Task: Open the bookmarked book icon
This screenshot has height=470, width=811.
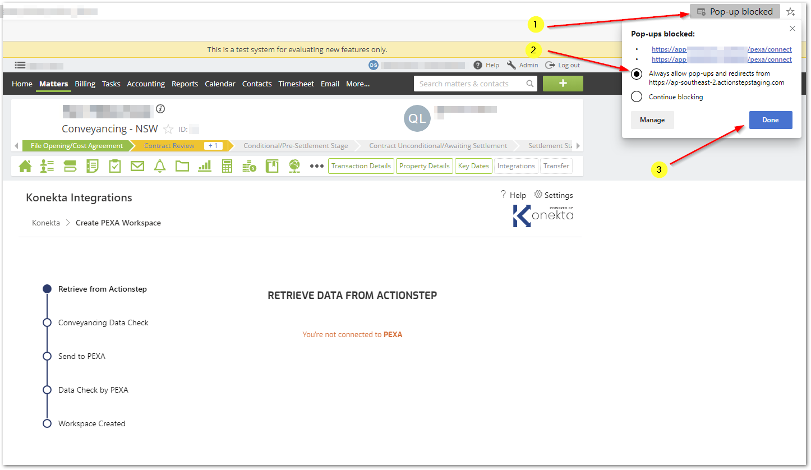Action: 272,166
